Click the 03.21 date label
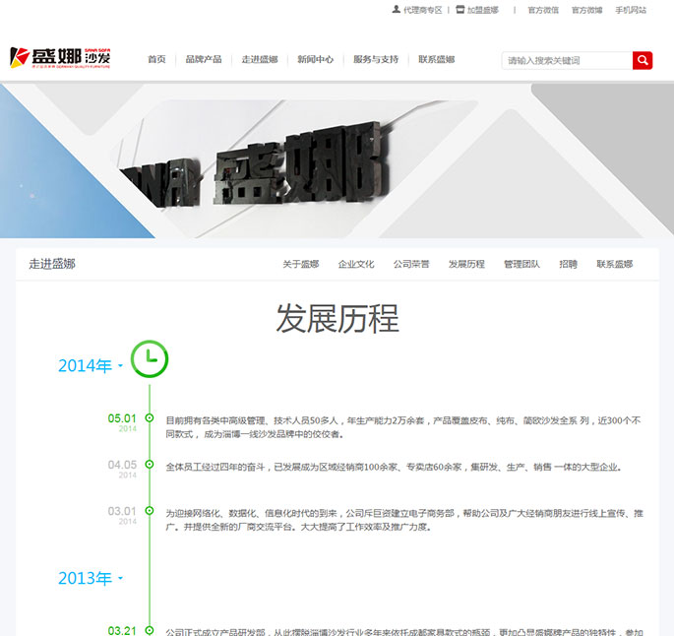 [x=122, y=630]
